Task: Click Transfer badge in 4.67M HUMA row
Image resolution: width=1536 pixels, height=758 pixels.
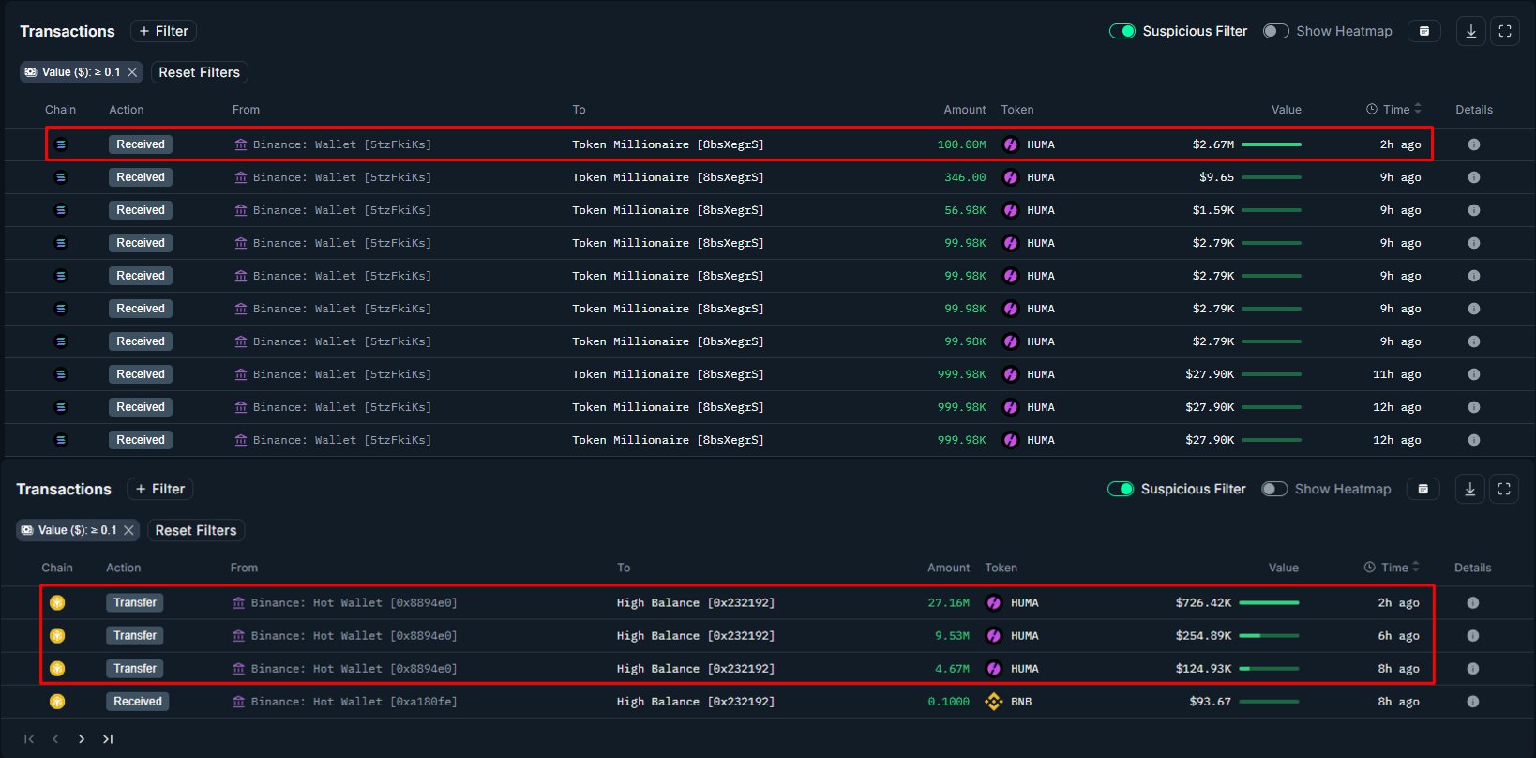Action: 135,669
